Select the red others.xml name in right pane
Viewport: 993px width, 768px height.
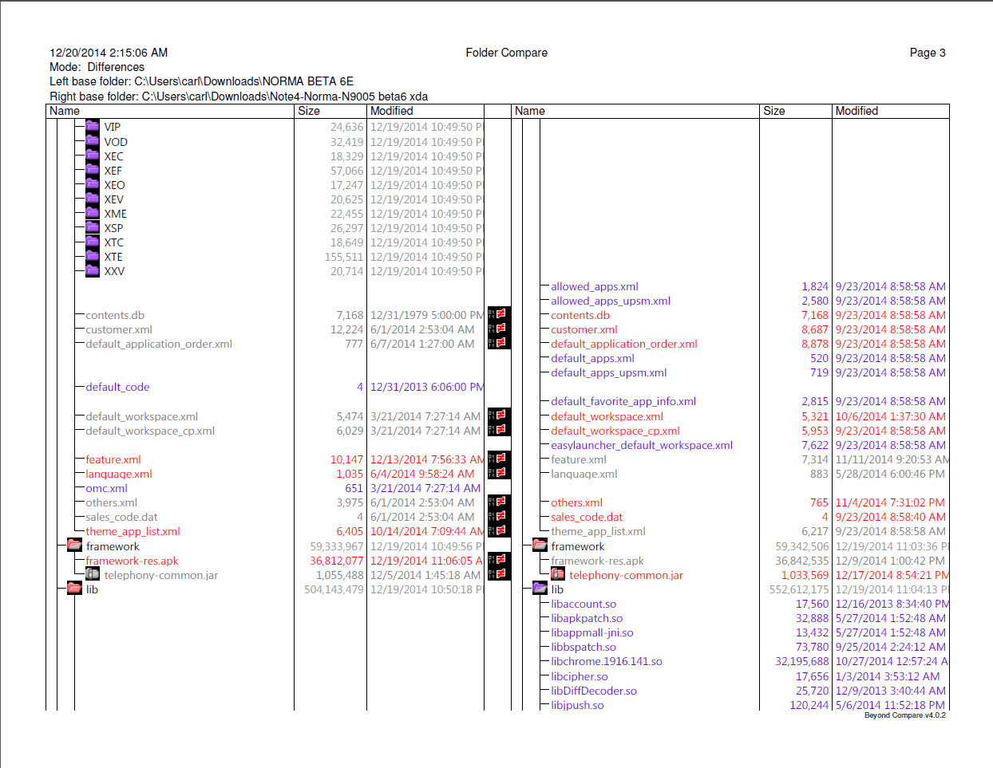coord(577,502)
